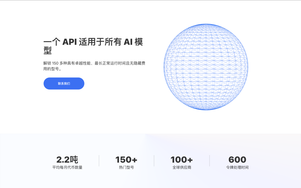Click the label 令牌处理时间
The width and height of the screenshot is (301, 188).
click(x=237, y=167)
